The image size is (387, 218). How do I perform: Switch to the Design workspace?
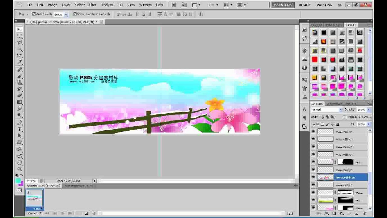[x=304, y=5]
